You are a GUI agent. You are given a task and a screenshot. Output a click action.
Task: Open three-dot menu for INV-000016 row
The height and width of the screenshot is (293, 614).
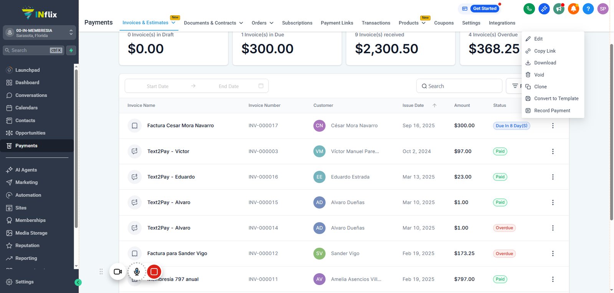click(x=553, y=177)
